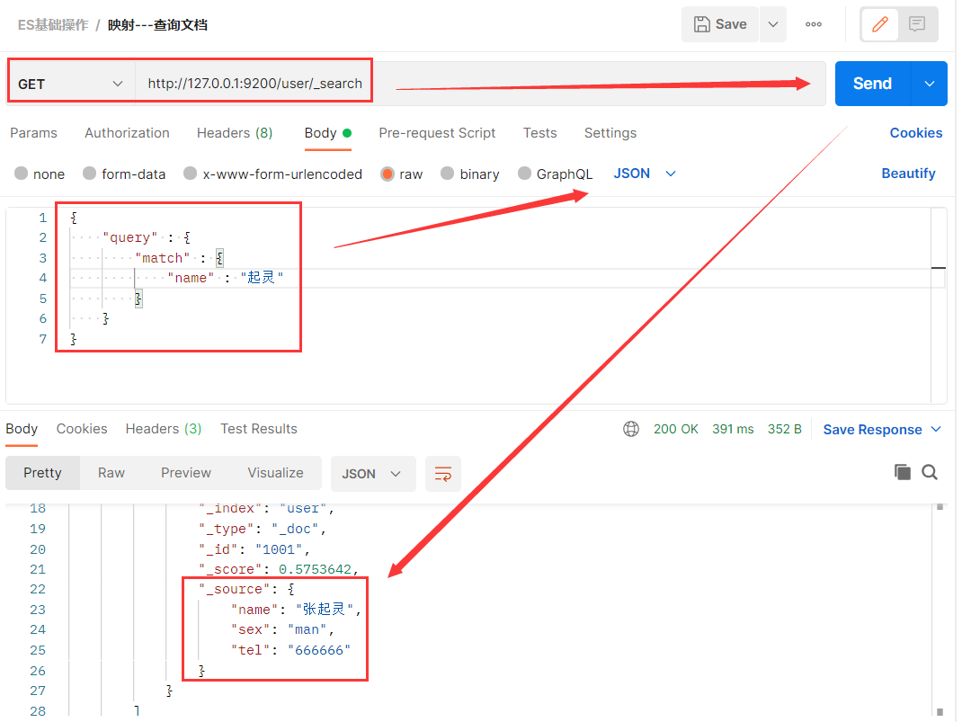Open the response format JSON dropdown

372,474
